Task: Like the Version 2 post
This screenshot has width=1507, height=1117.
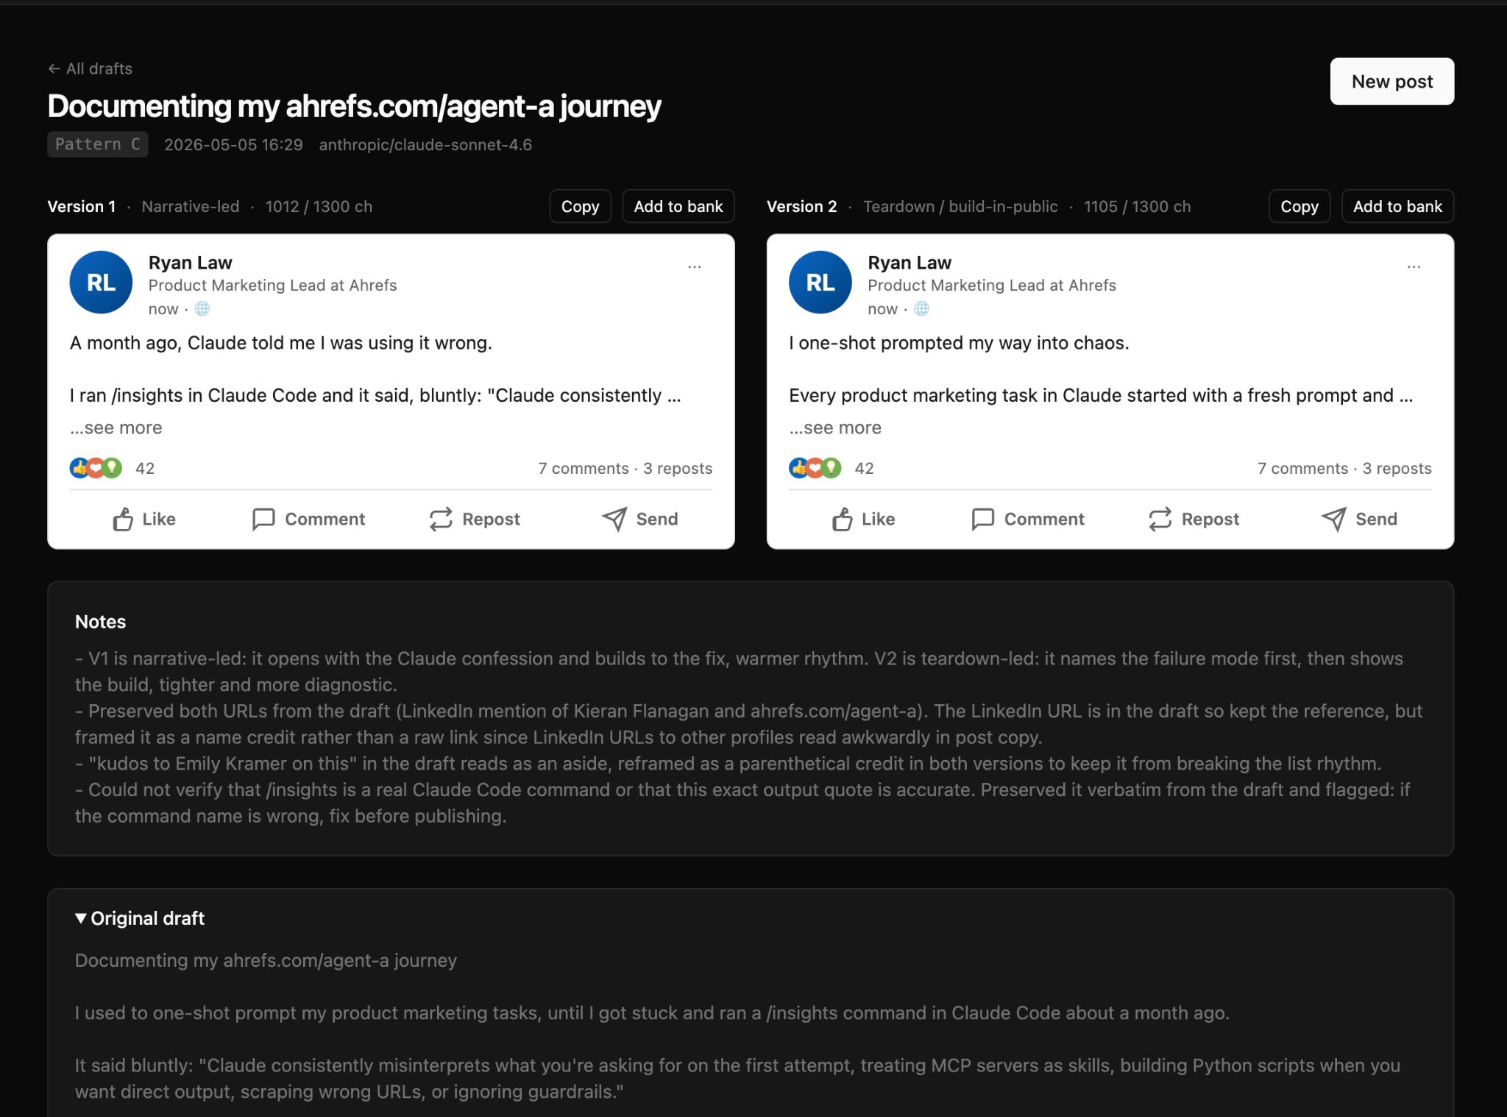Action: 863,519
